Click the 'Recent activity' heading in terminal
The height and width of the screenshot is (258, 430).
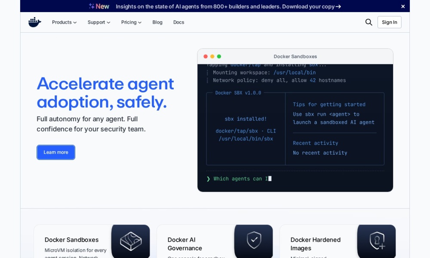(x=315, y=143)
